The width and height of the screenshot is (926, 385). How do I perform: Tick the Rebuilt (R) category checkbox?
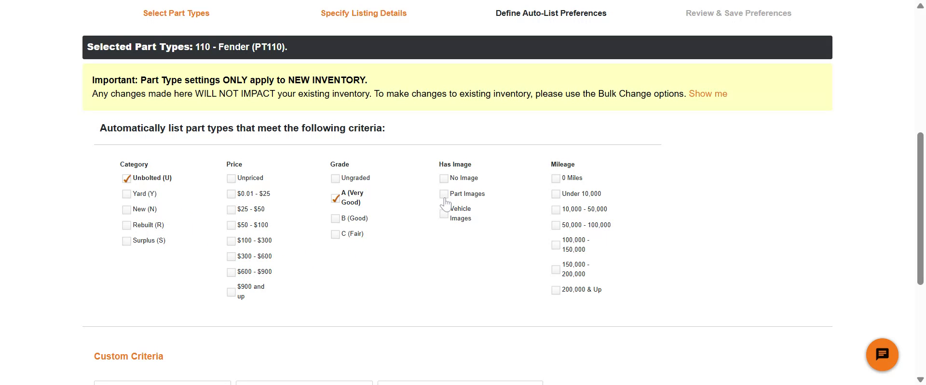click(126, 225)
